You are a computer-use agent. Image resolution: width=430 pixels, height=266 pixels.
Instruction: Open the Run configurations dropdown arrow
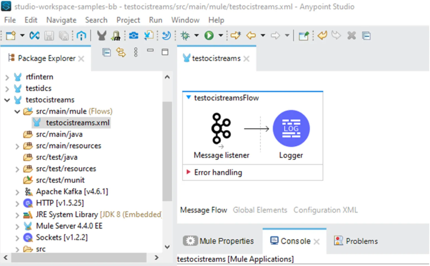click(221, 36)
